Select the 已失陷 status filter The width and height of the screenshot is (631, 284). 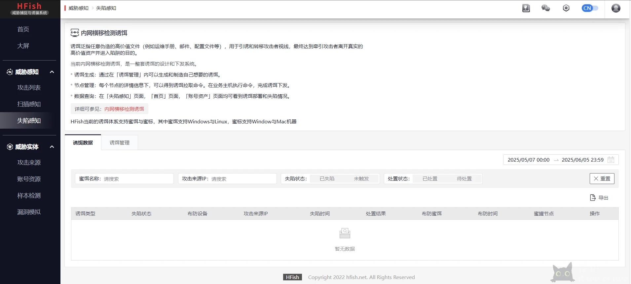point(327,179)
